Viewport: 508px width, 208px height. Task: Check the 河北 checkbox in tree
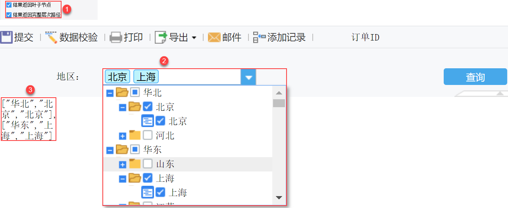148,135
